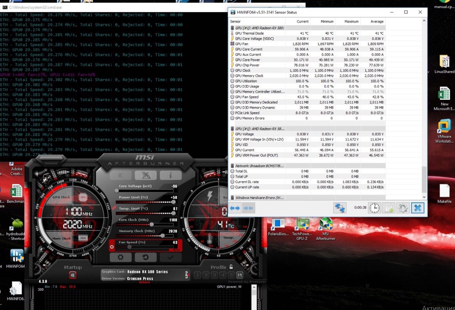Click the Fan Speed slider handle

tap(129, 247)
